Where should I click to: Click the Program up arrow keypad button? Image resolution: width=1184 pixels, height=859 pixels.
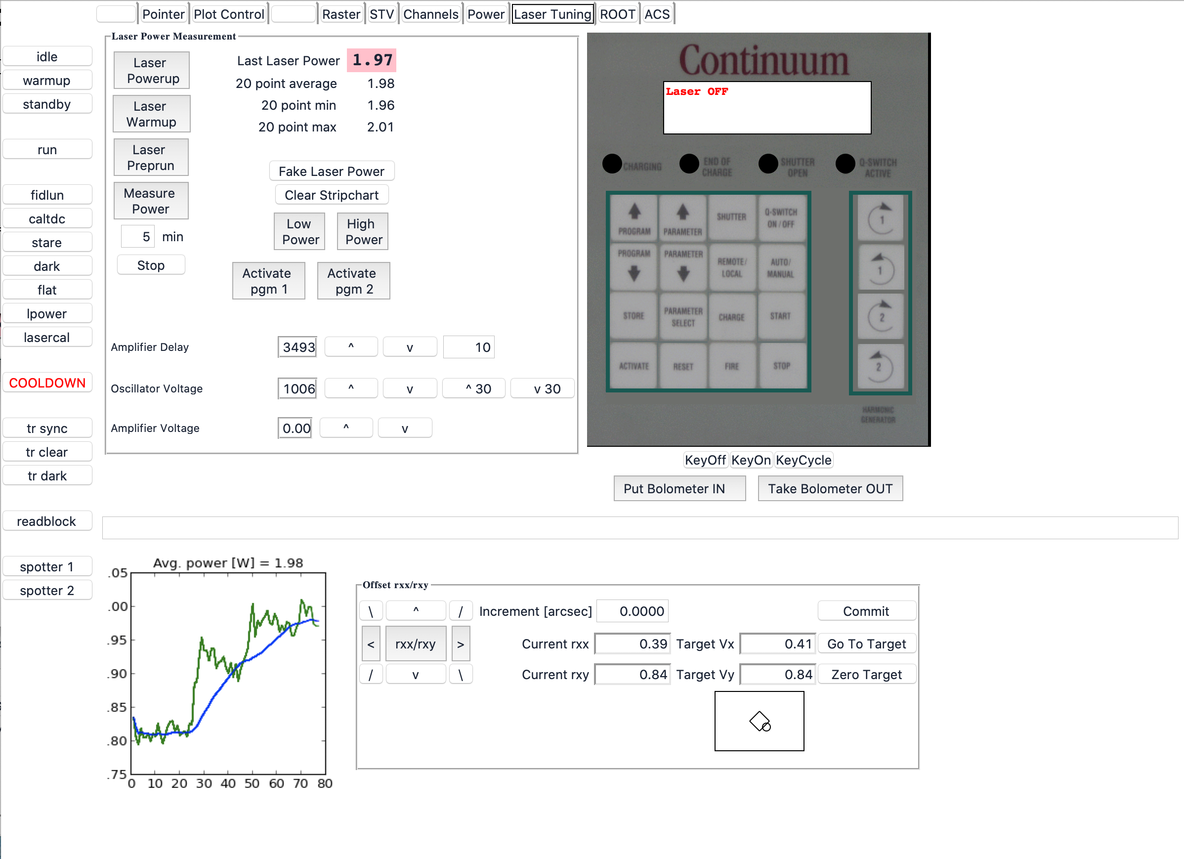(x=634, y=219)
